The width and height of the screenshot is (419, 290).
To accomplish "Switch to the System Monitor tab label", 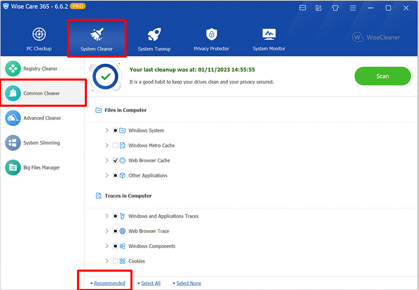I will click(269, 49).
